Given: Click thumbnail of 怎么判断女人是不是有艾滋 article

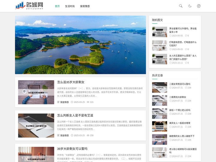Looking at the screenshot, I should (36, 125).
